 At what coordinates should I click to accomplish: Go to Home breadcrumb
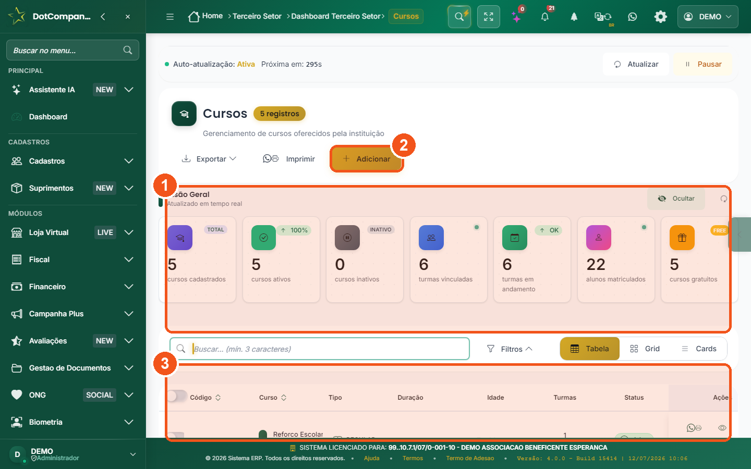tap(205, 16)
